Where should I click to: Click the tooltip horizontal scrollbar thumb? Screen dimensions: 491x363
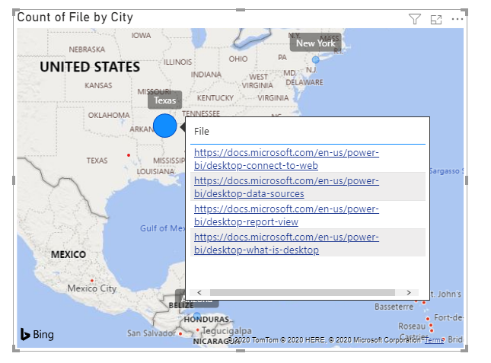[302, 292]
